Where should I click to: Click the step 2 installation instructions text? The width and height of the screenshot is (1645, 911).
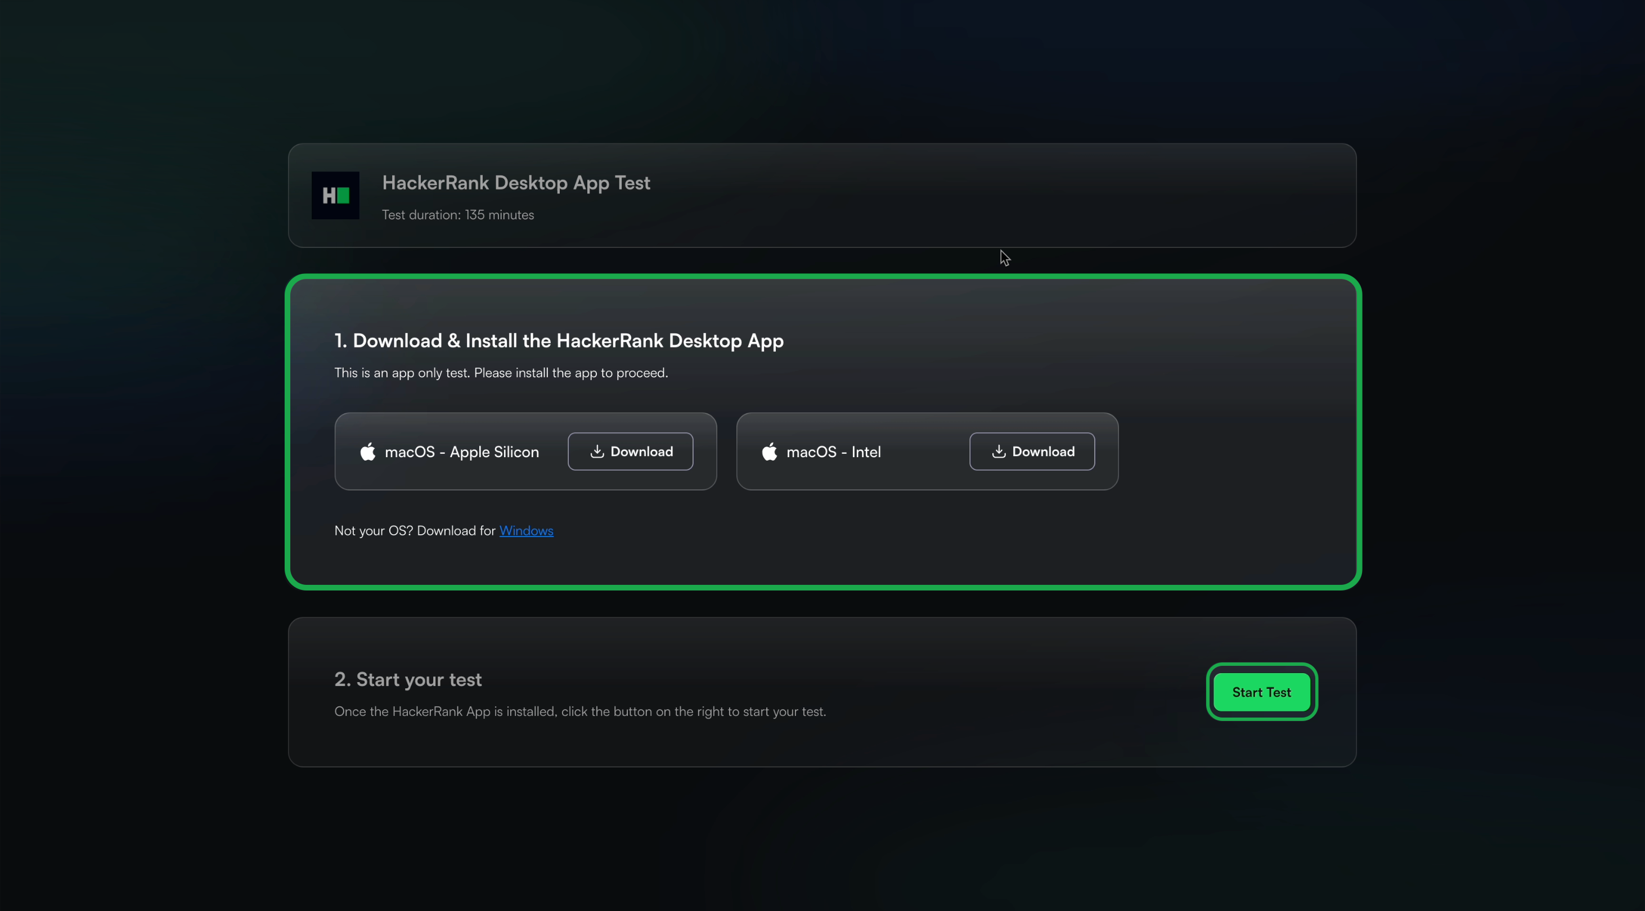(x=580, y=712)
